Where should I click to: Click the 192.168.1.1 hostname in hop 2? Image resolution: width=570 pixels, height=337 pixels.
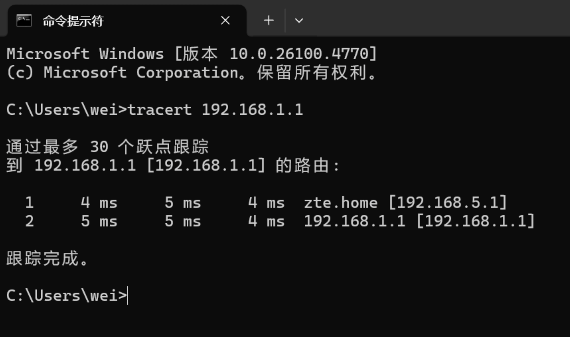(355, 222)
